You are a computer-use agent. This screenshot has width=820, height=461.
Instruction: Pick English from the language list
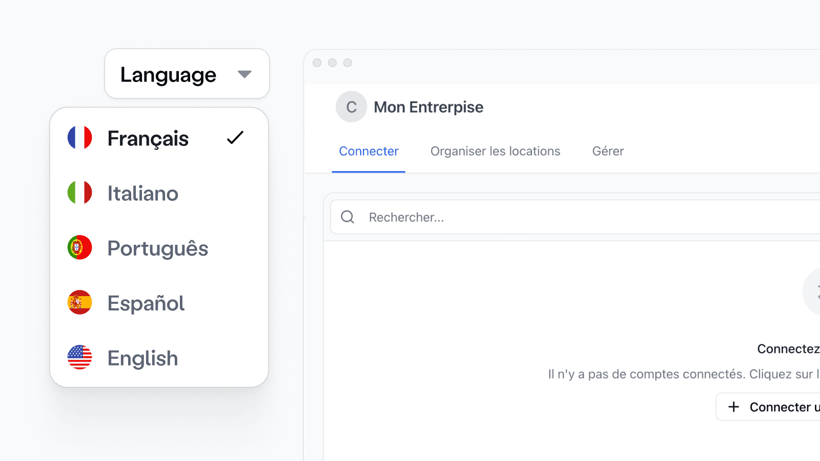[159, 358]
